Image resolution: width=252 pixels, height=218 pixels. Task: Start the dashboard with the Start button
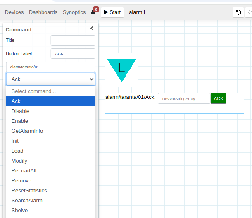[x=112, y=12]
